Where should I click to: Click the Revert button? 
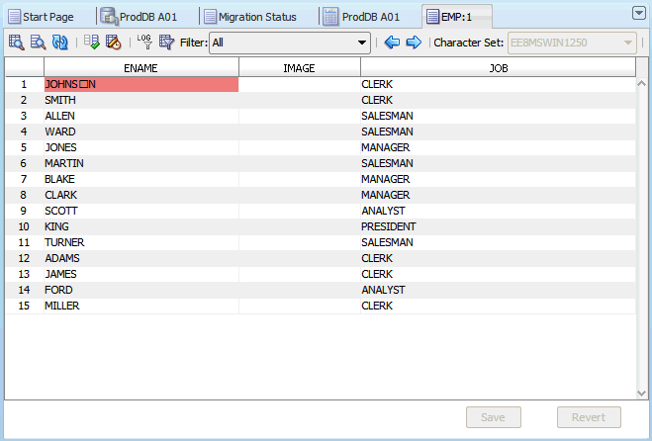click(589, 417)
